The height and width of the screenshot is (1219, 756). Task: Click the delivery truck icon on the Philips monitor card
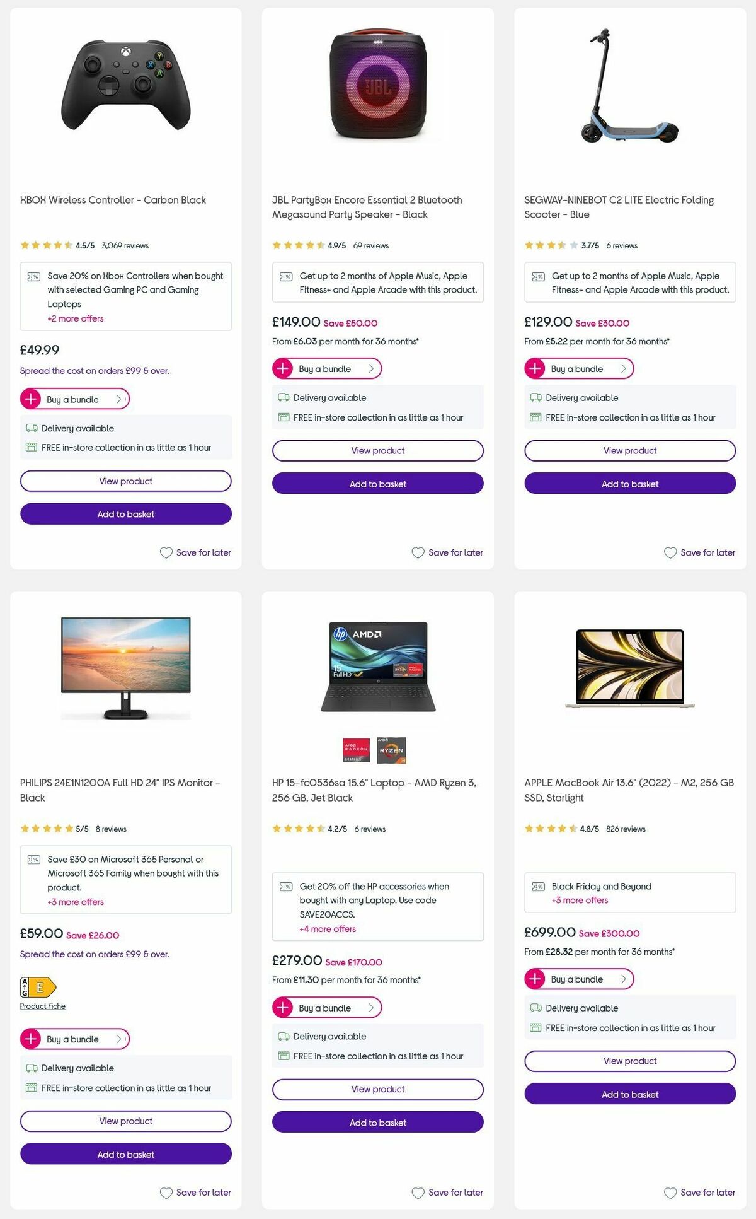(30, 1068)
